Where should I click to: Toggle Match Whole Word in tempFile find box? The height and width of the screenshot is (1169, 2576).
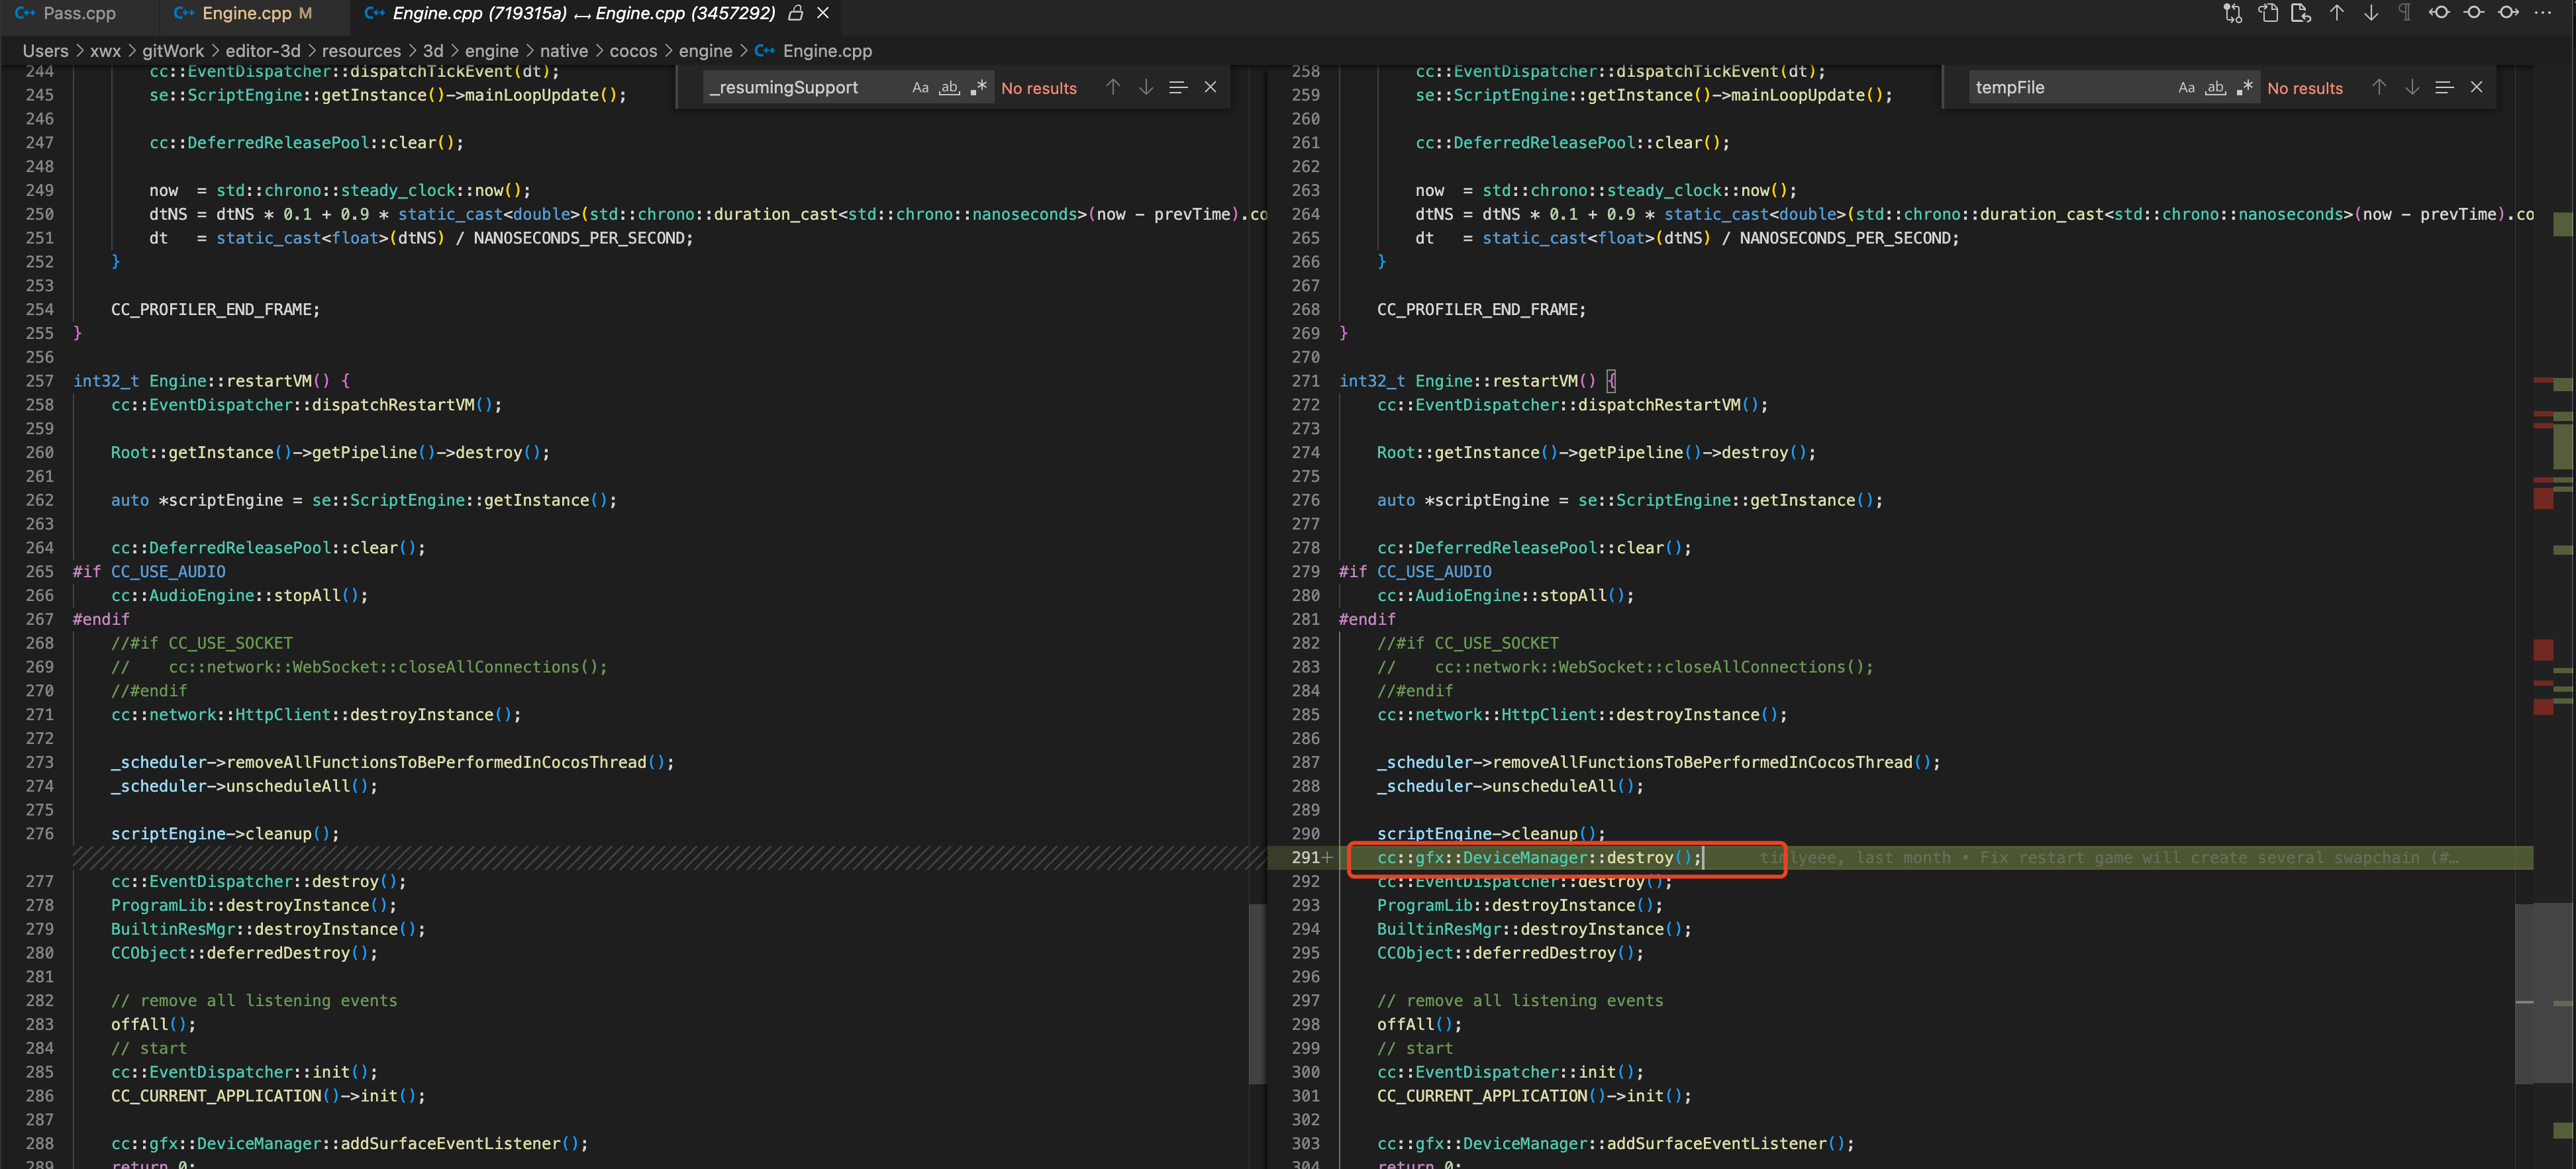[2215, 88]
